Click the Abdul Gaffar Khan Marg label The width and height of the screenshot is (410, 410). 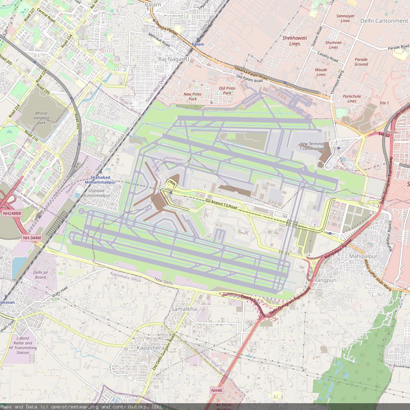click(378, 275)
